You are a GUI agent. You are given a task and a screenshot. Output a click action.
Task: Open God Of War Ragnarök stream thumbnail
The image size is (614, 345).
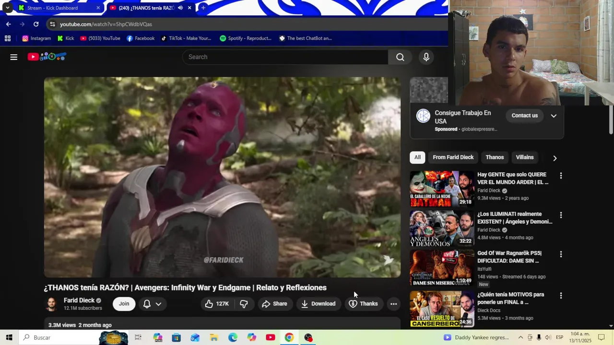[441, 267]
